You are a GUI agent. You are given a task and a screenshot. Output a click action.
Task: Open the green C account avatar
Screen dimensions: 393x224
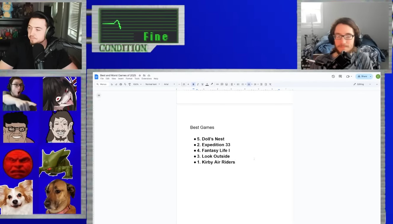[x=378, y=77]
